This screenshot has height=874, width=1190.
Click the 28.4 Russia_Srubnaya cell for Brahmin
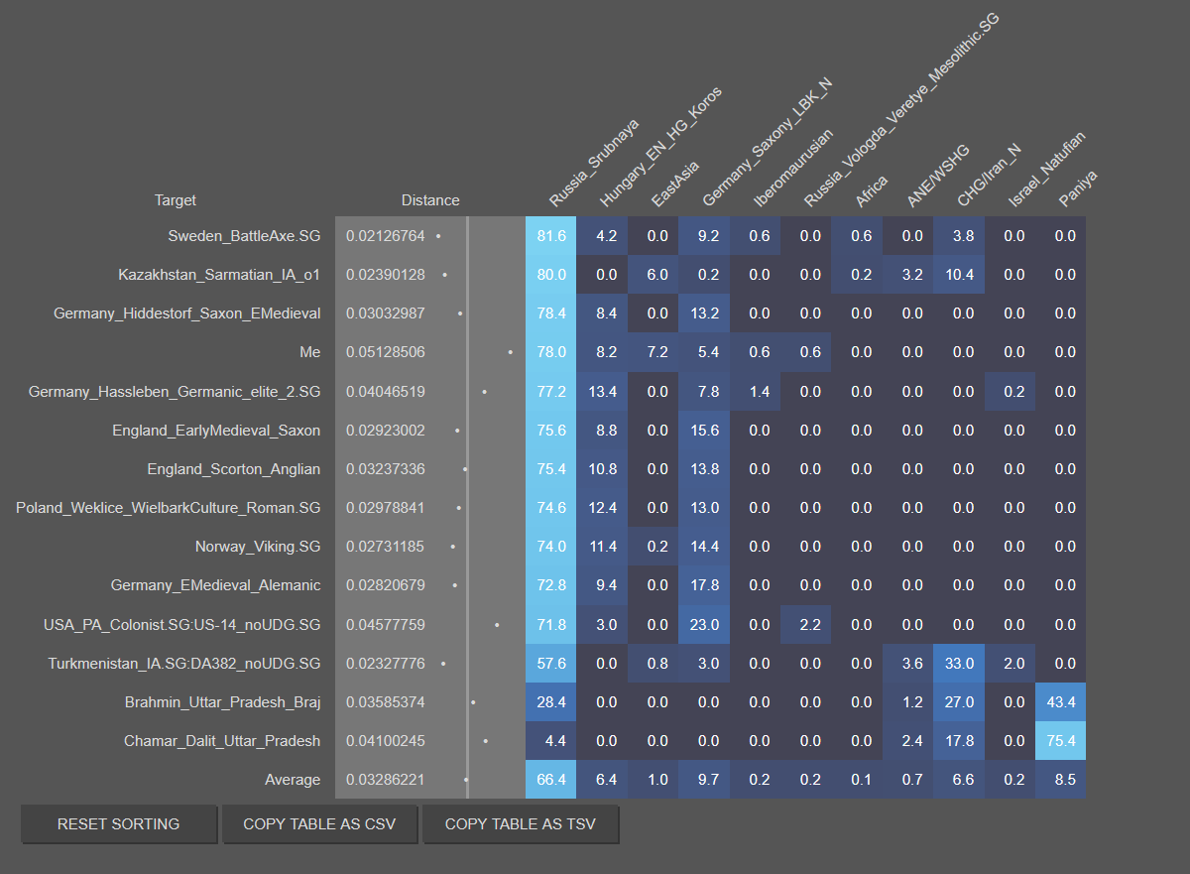[551, 702]
